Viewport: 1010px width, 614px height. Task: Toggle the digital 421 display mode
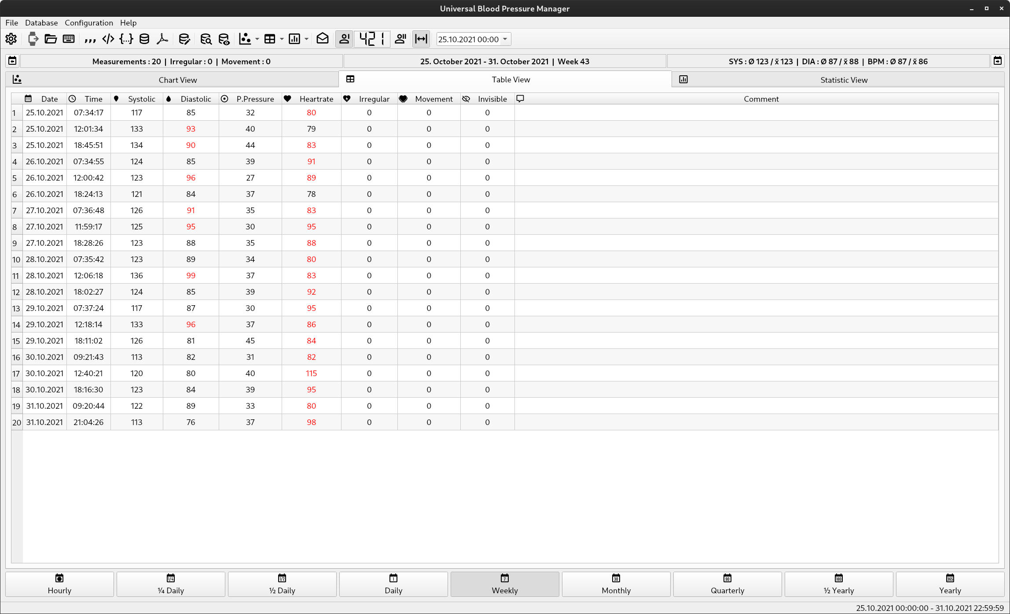coord(372,39)
